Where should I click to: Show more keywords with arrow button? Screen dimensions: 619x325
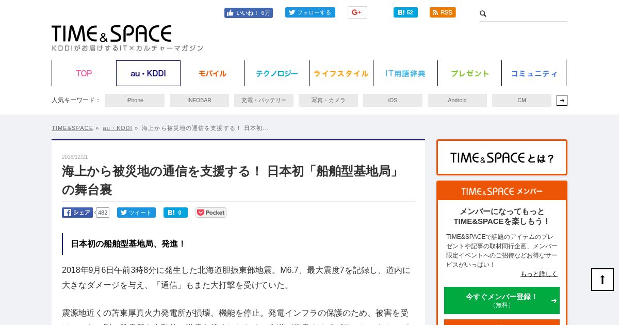[562, 100]
